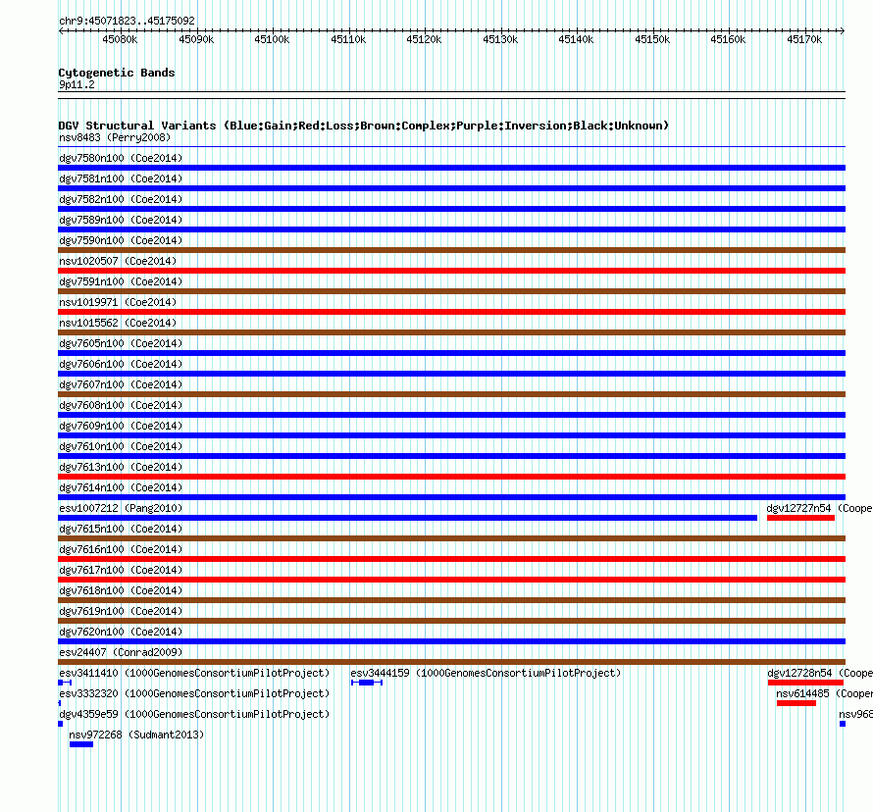This screenshot has height=812, width=873.
Task: Click the nsv1020507 (Coe2014) label
Action: pos(118,261)
